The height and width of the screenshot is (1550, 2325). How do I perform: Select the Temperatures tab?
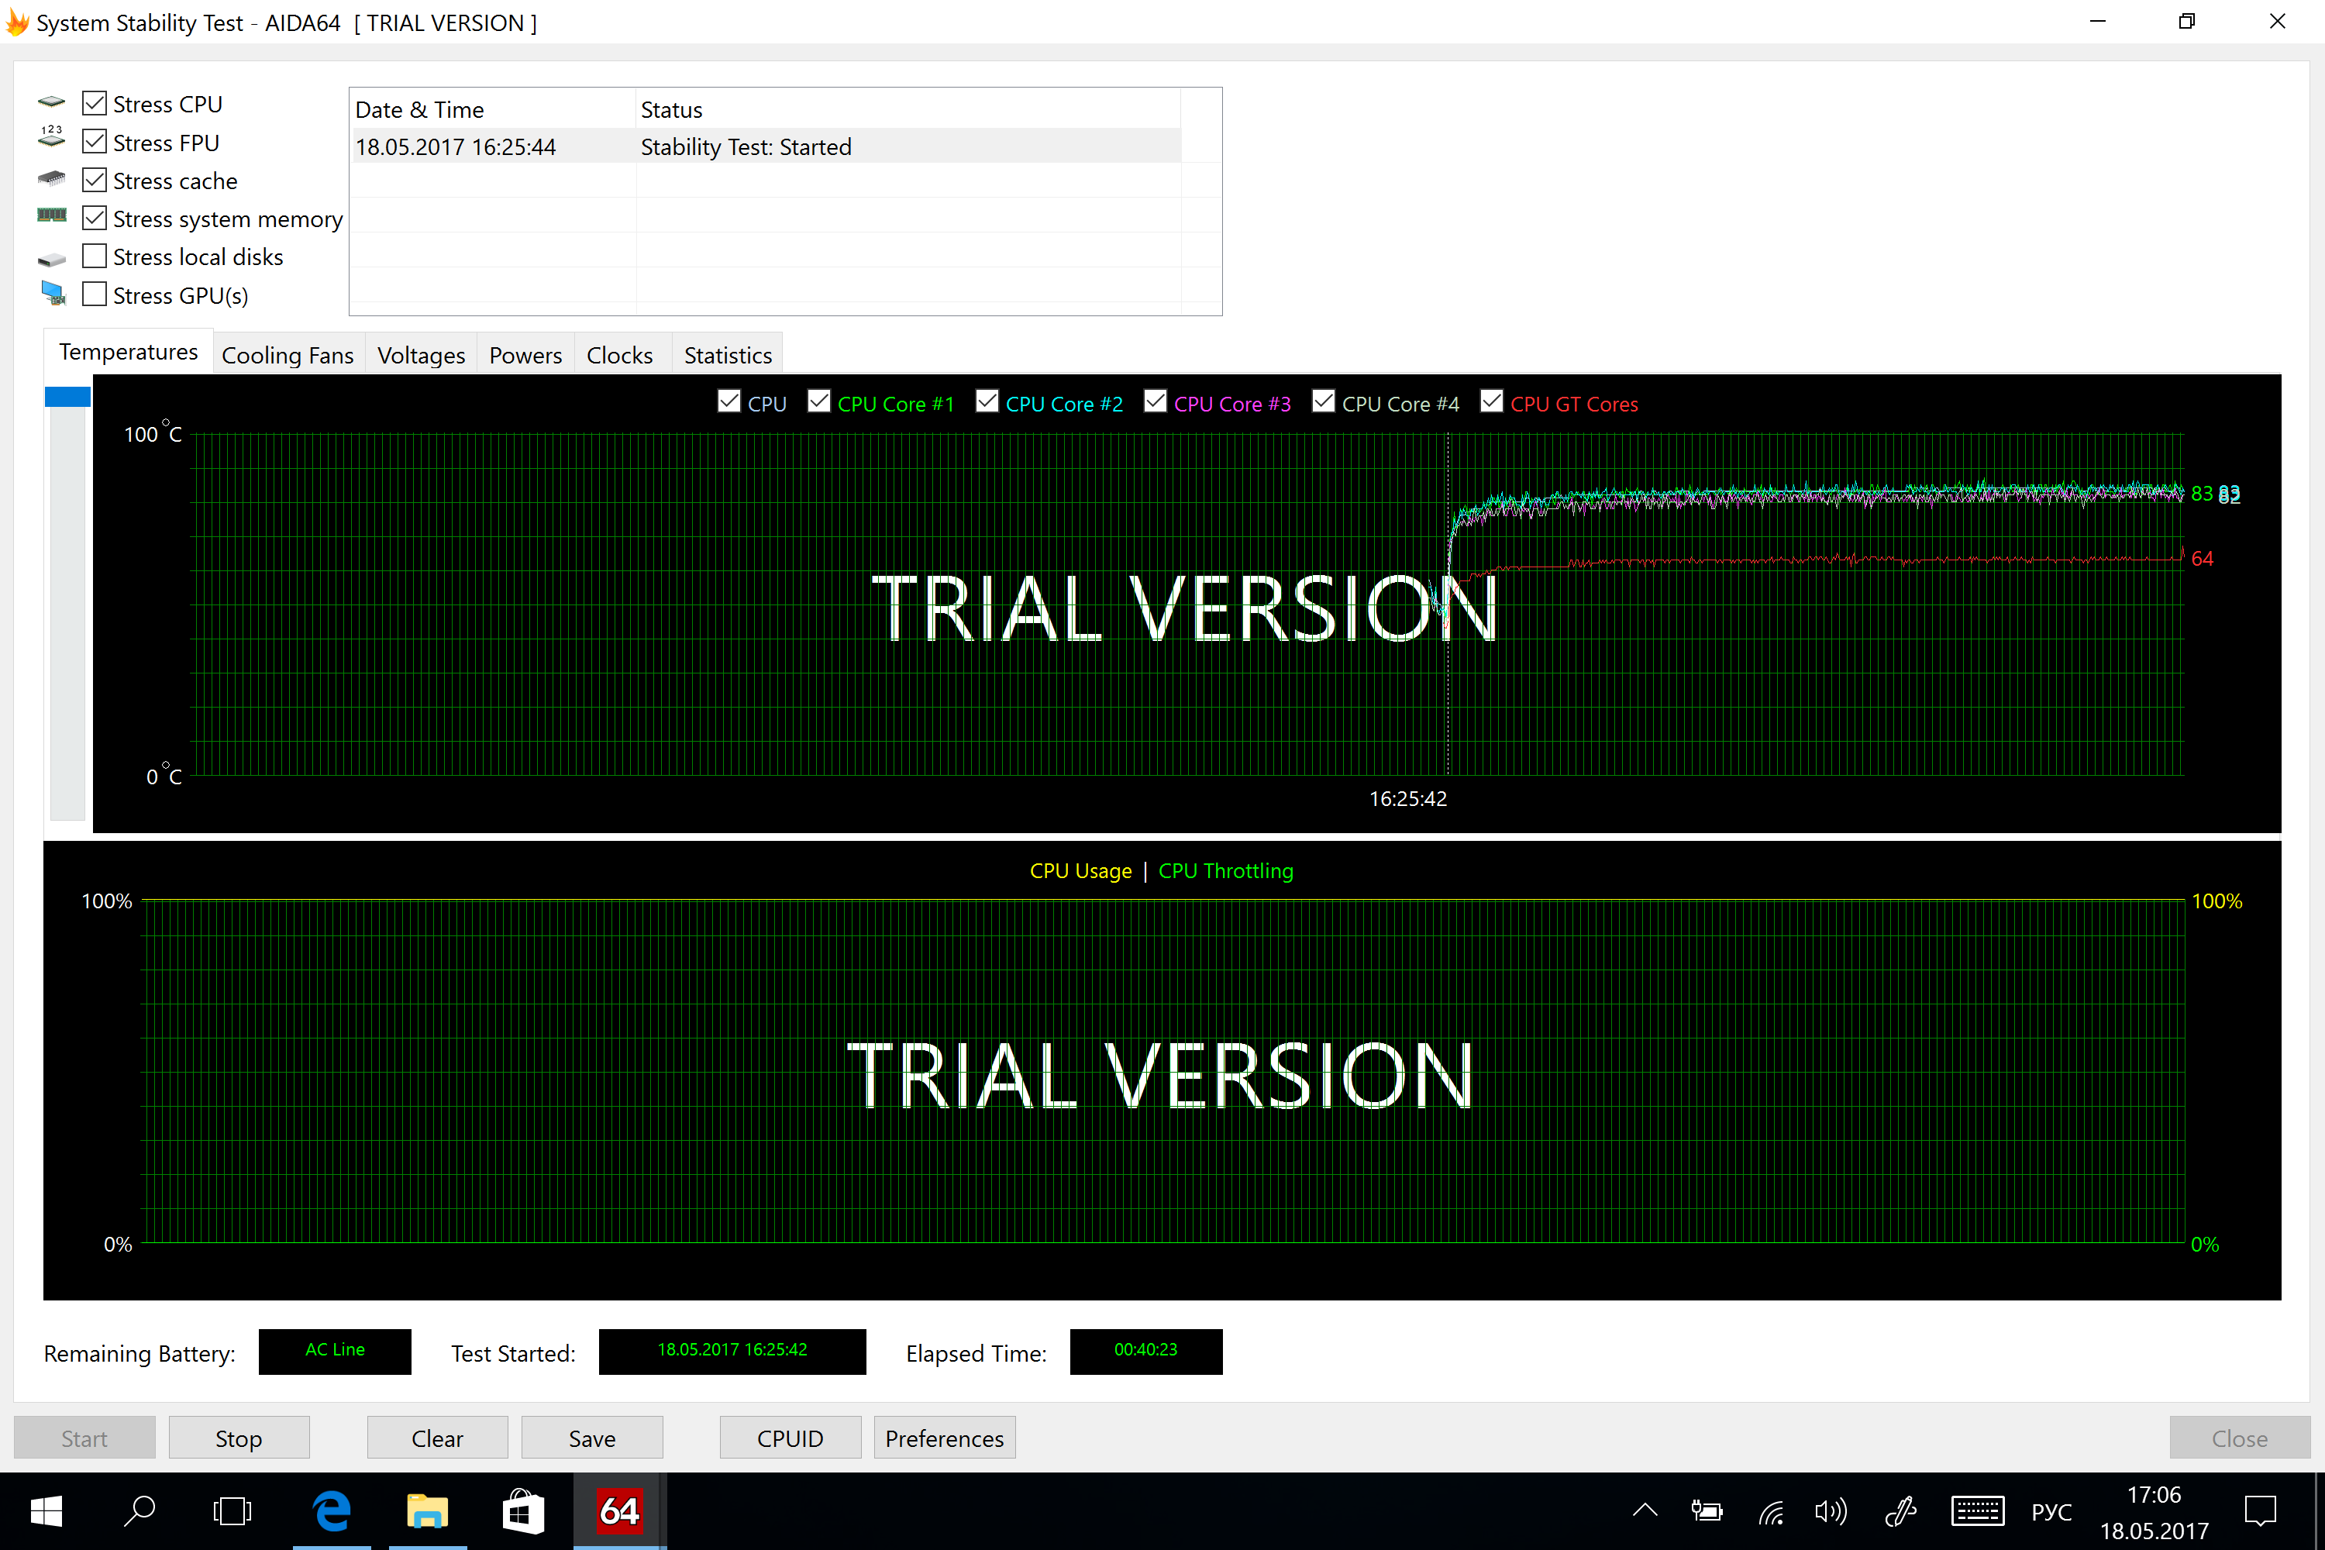[x=129, y=352]
